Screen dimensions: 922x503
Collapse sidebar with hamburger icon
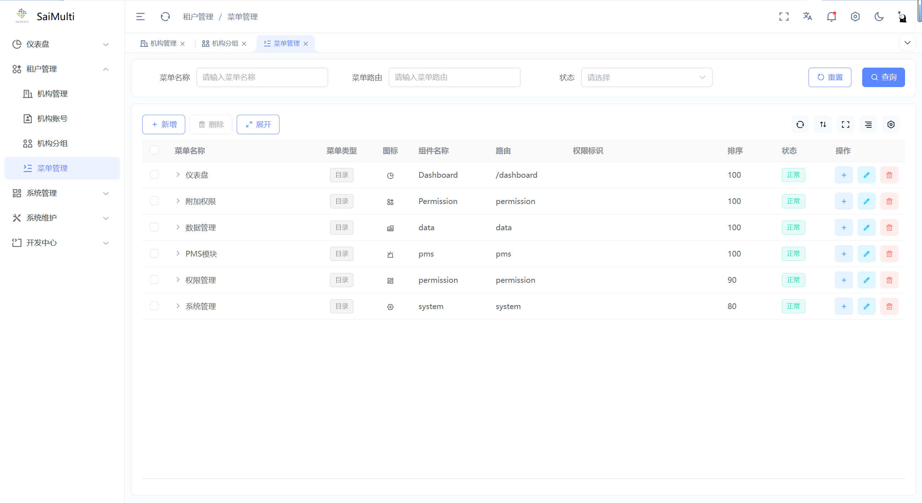pos(141,17)
